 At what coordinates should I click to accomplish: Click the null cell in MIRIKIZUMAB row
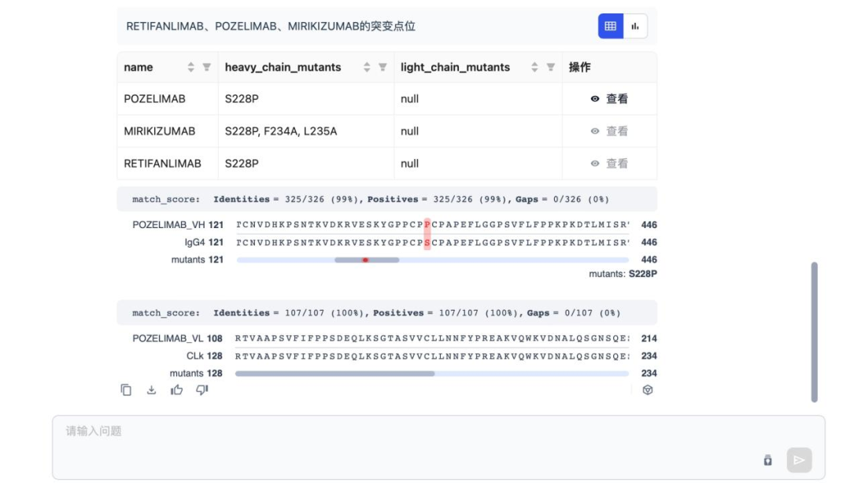pos(479,131)
